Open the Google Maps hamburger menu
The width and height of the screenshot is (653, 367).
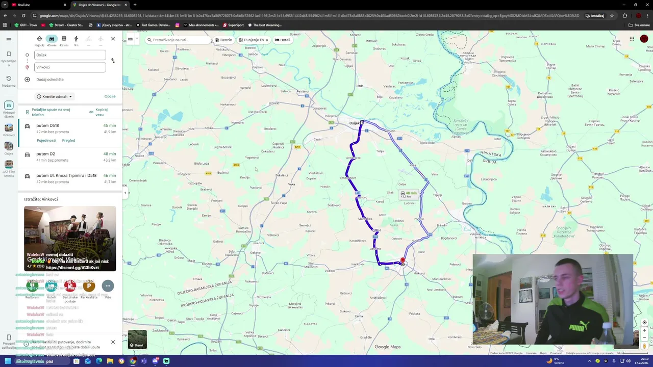pyautogui.click(x=9, y=39)
